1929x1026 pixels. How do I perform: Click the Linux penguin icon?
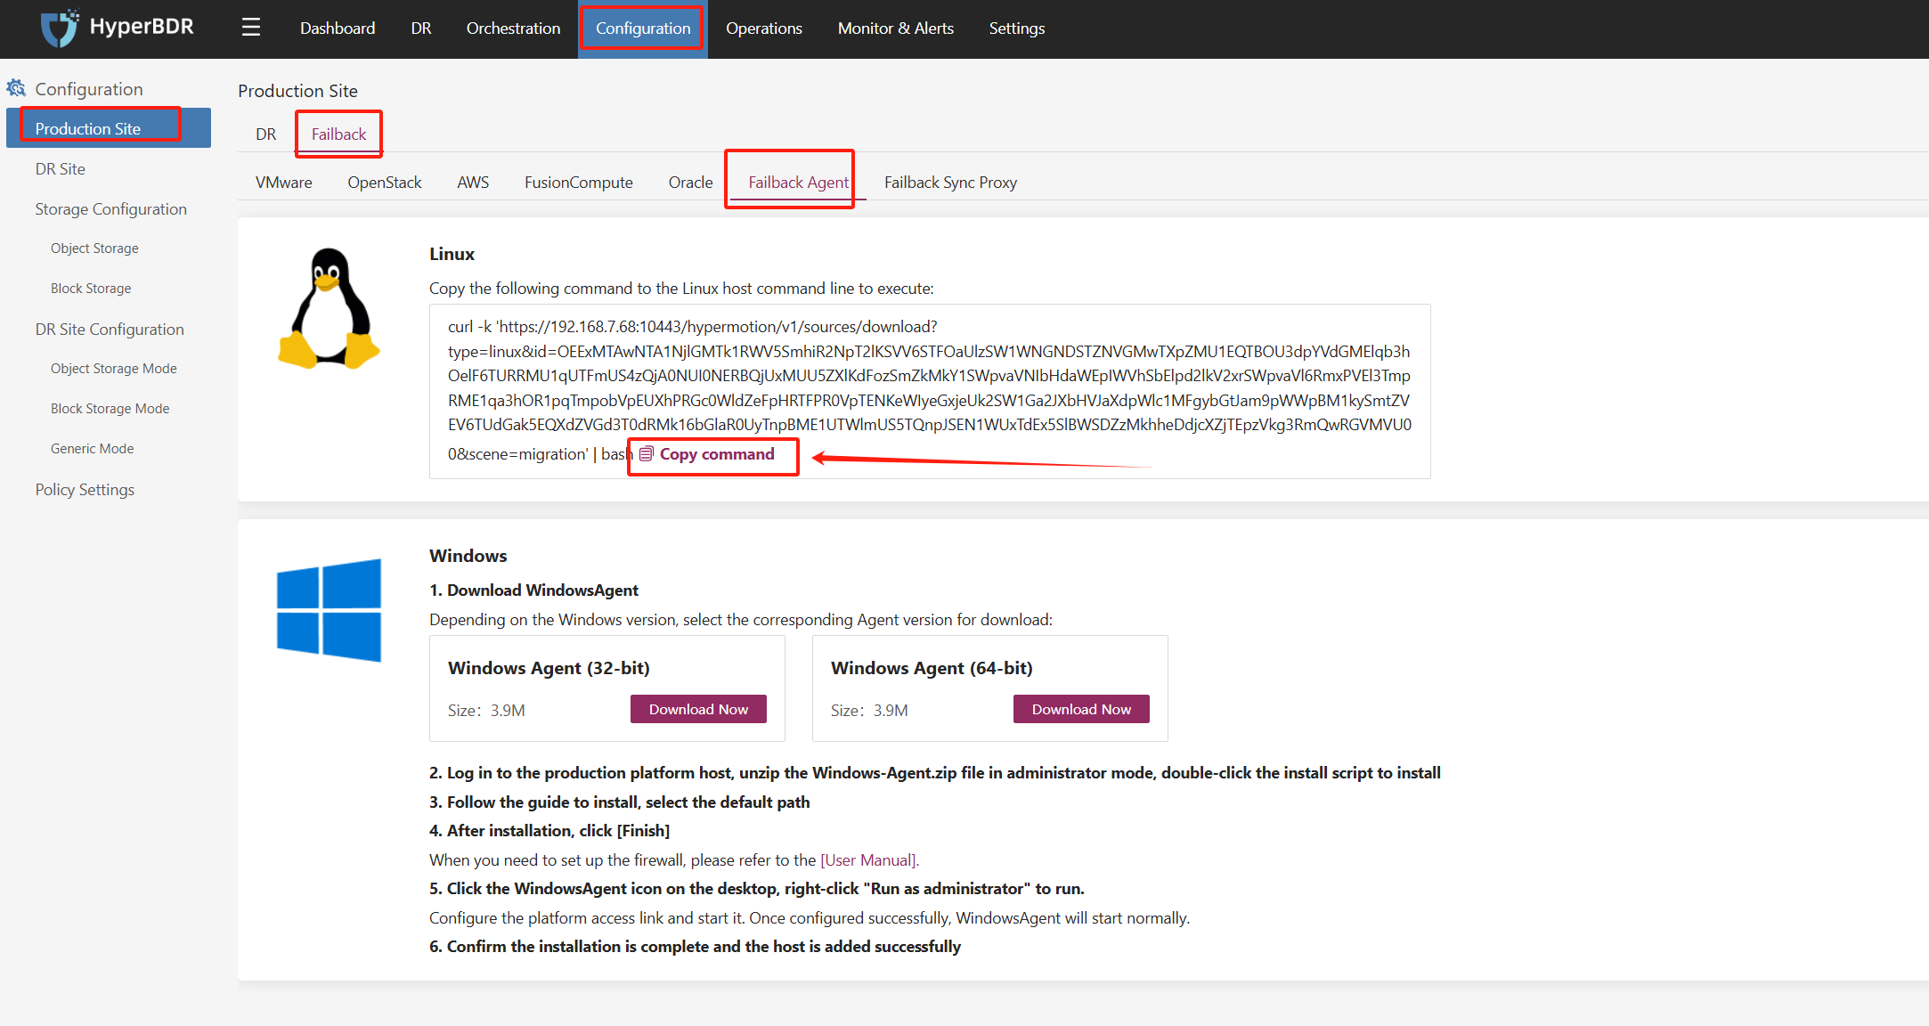[329, 309]
